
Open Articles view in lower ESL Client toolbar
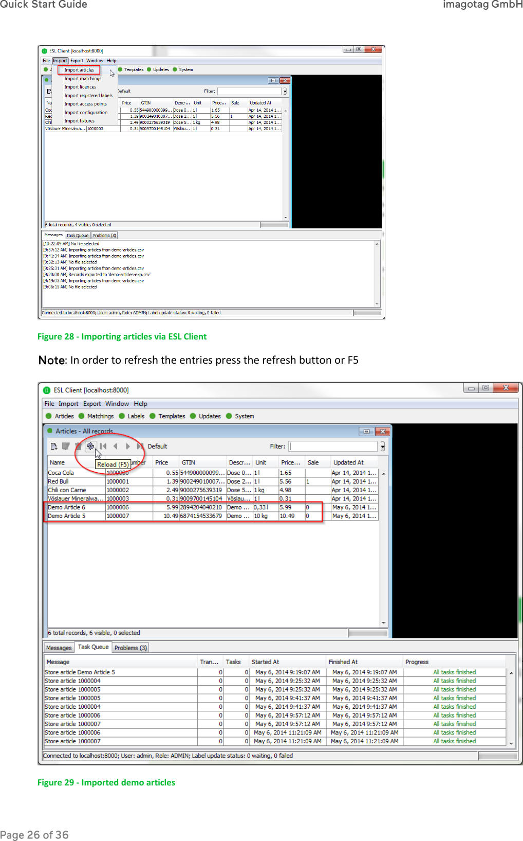(60, 416)
